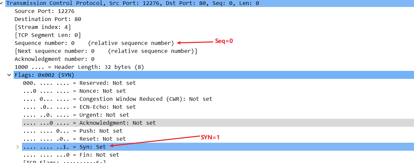Click the Congestion Window Reduced (CWR) flag
The image size is (414, 163).
point(118,99)
